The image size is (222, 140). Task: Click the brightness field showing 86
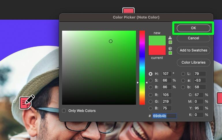click(x=167, y=87)
